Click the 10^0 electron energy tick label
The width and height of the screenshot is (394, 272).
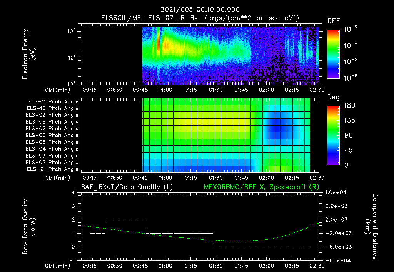pos(71,83)
